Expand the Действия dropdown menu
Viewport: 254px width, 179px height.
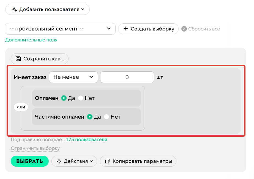tap(74, 161)
